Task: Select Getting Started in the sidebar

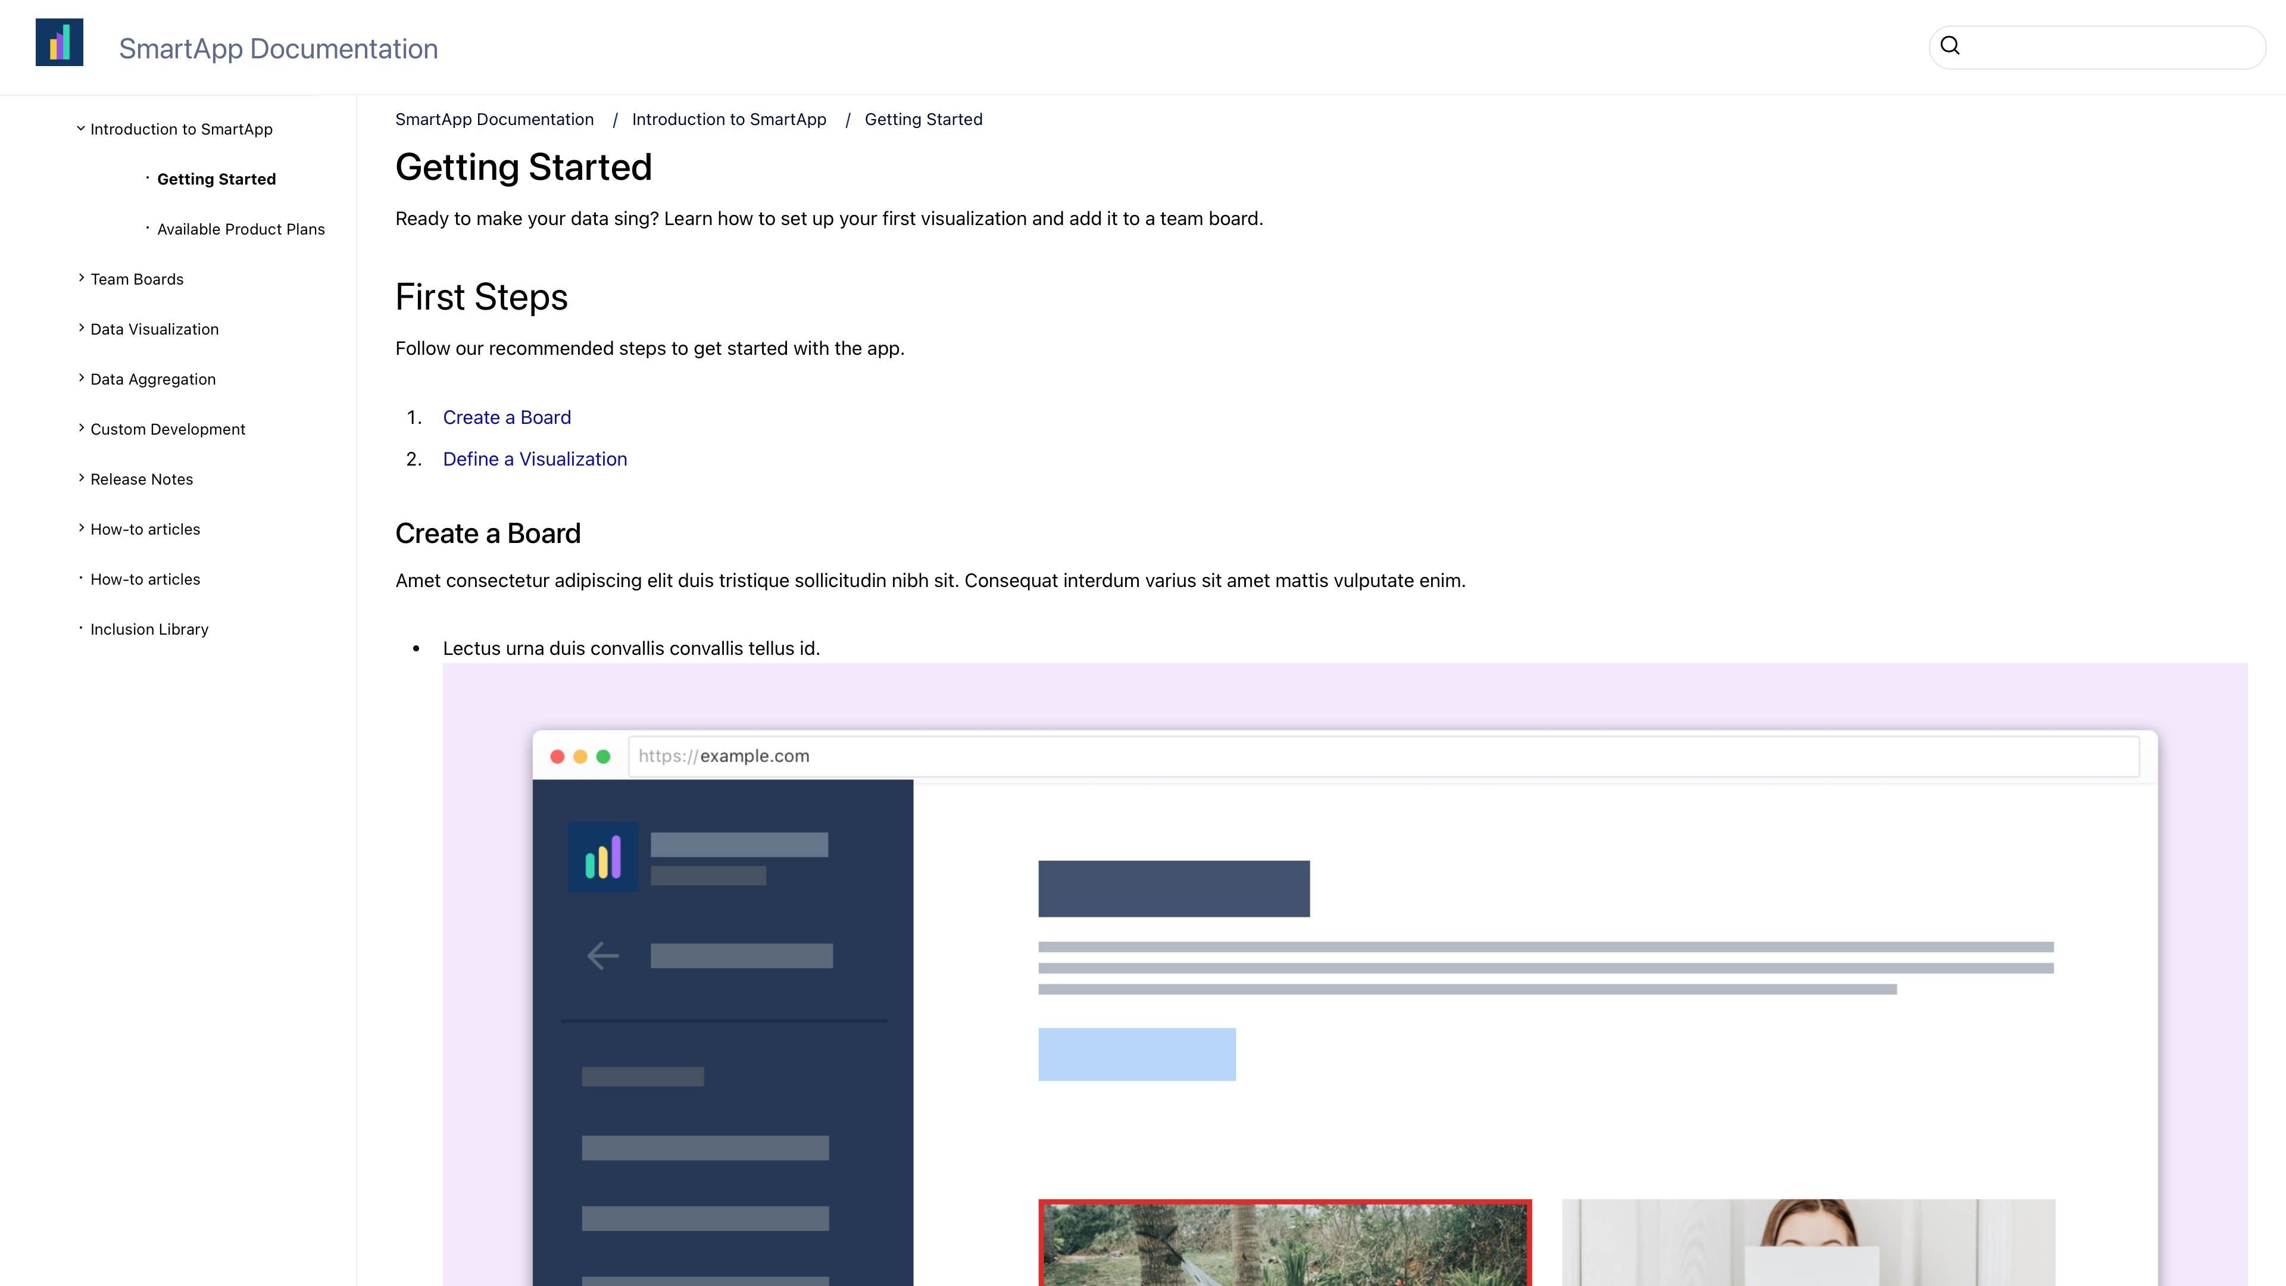Action: tap(217, 179)
